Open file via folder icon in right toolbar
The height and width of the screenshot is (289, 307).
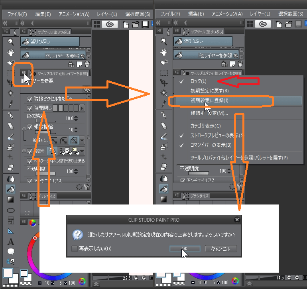coord(289,24)
